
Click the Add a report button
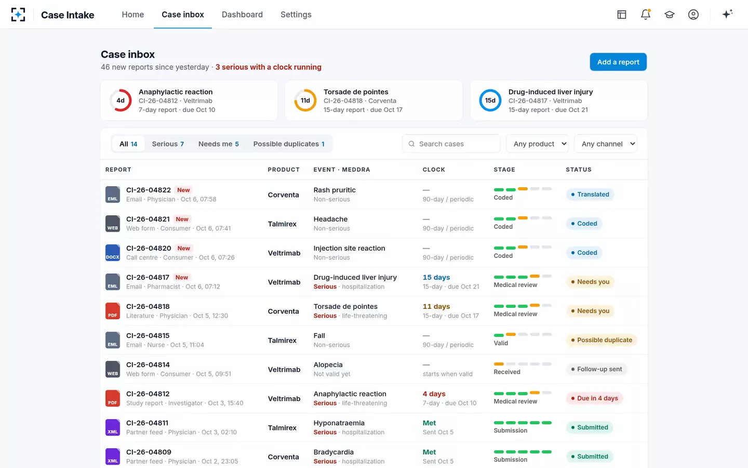[618, 62]
